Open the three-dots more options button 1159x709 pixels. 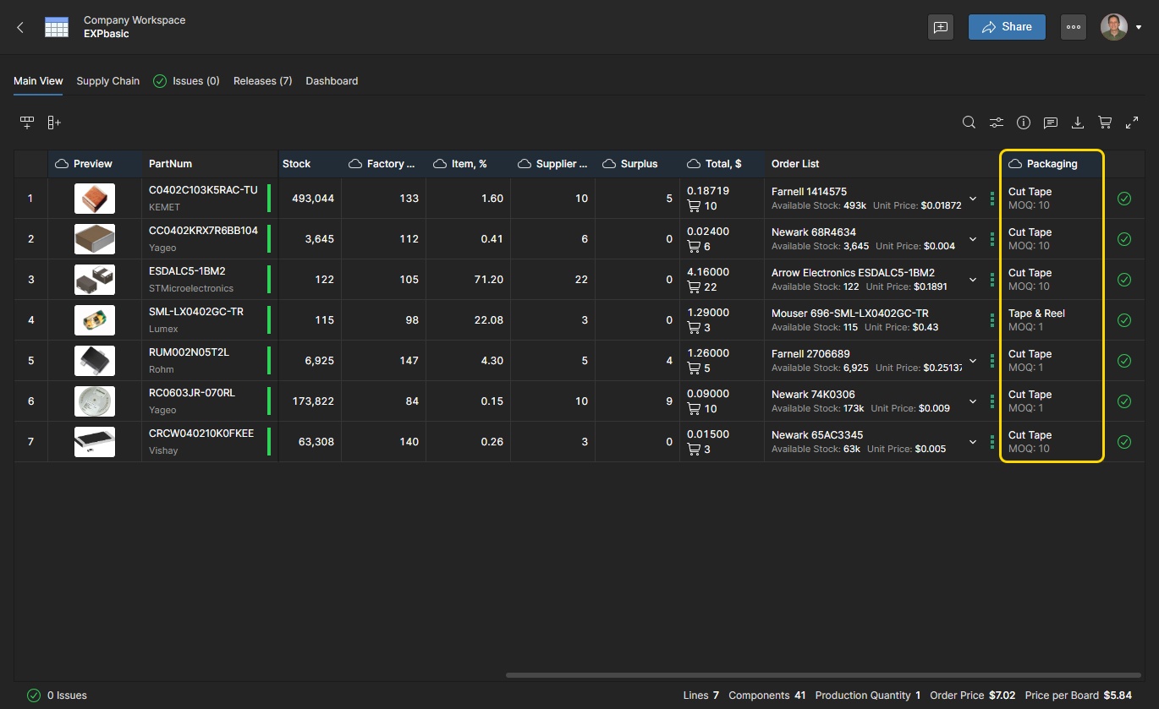click(x=1074, y=27)
